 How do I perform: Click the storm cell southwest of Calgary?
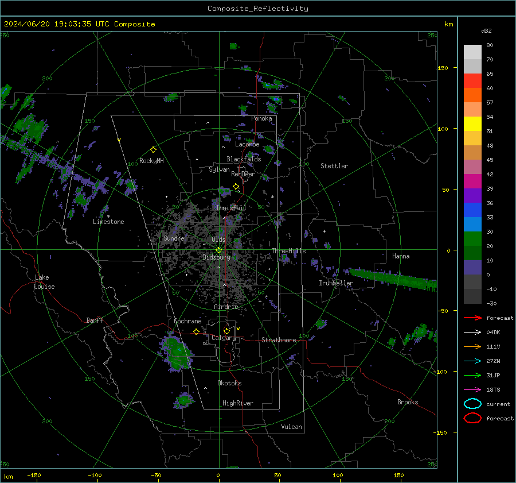tap(176, 354)
